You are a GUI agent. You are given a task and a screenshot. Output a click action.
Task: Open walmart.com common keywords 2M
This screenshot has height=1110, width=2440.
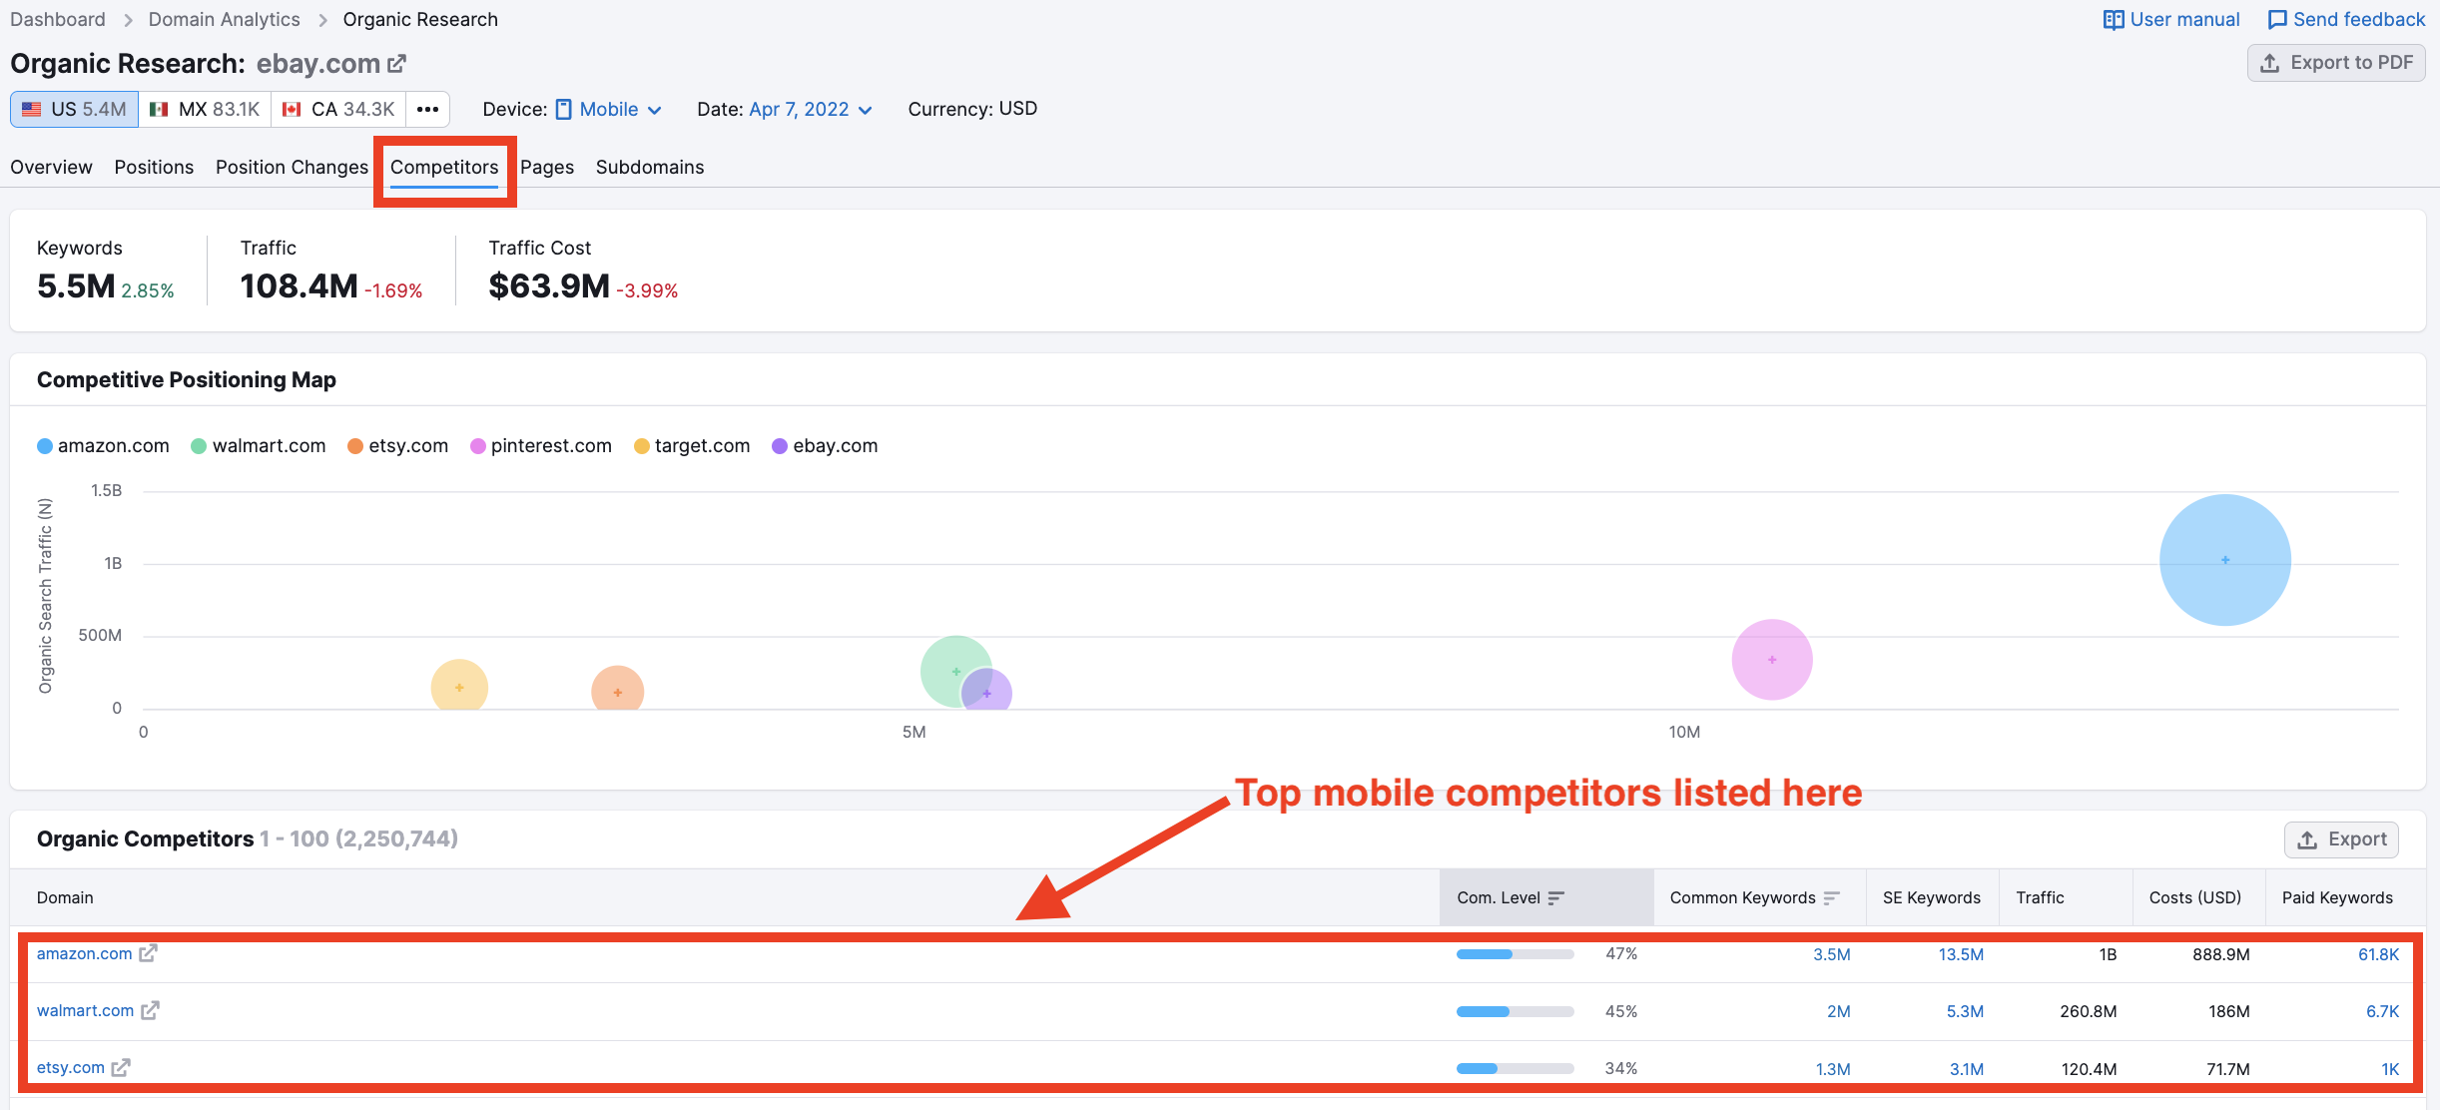pos(1839,1011)
